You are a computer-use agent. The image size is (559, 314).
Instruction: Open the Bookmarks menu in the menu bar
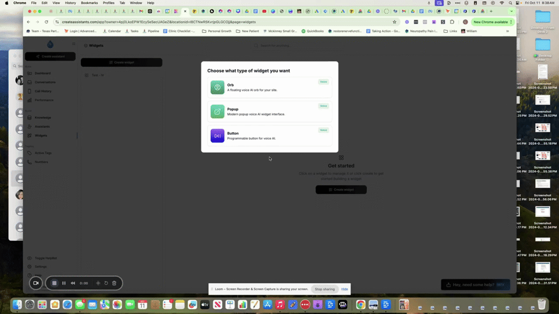pyautogui.click(x=89, y=3)
